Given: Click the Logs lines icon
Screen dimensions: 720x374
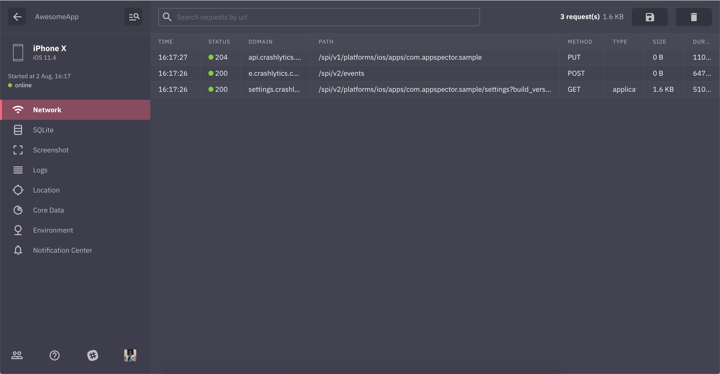Looking at the screenshot, I should click(18, 170).
